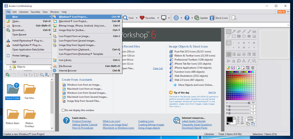The height and width of the screenshot is (139, 293).
Task: Select the Brush tool
Action: 249,32
